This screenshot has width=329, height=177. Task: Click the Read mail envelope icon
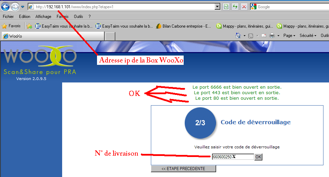264,36
